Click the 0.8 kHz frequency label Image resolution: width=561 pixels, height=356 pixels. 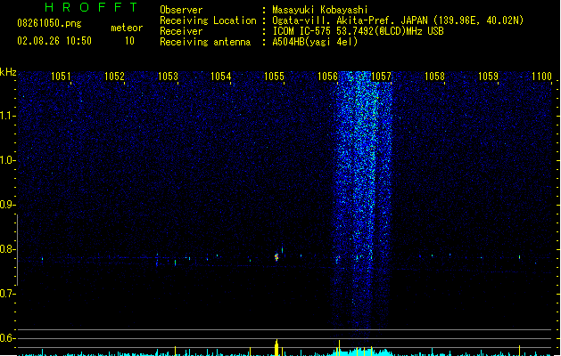[x=7, y=249]
